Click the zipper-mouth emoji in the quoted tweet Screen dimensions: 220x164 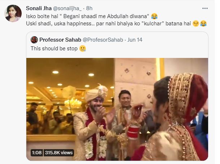click(x=83, y=49)
